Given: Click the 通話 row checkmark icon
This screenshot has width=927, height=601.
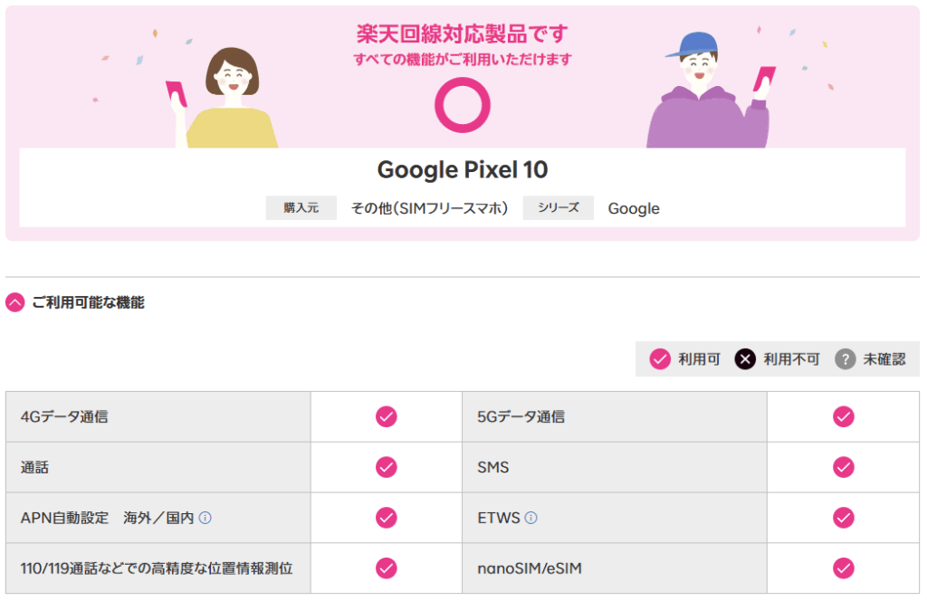Looking at the screenshot, I should click(387, 467).
